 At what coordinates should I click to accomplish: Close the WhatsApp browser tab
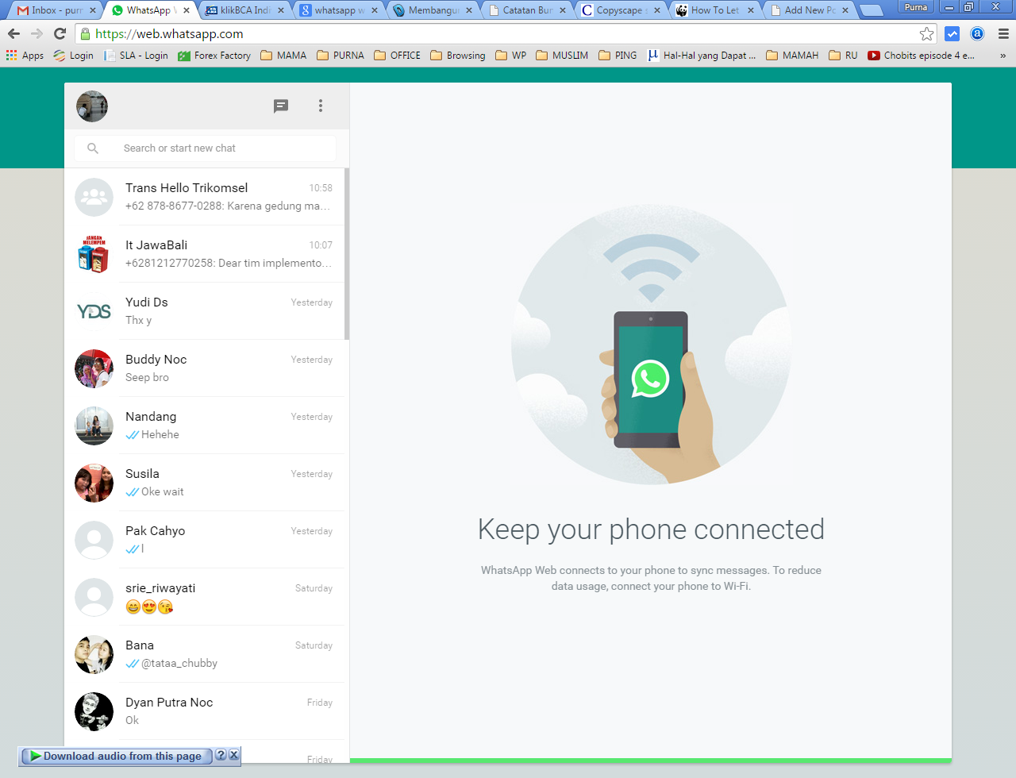click(187, 10)
